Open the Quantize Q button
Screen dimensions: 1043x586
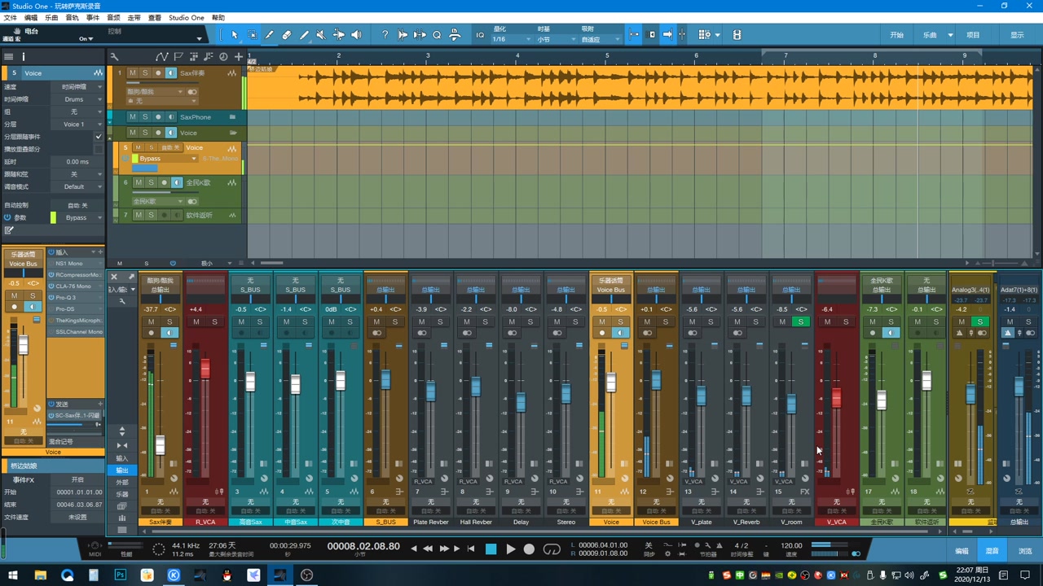click(x=437, y=35)
